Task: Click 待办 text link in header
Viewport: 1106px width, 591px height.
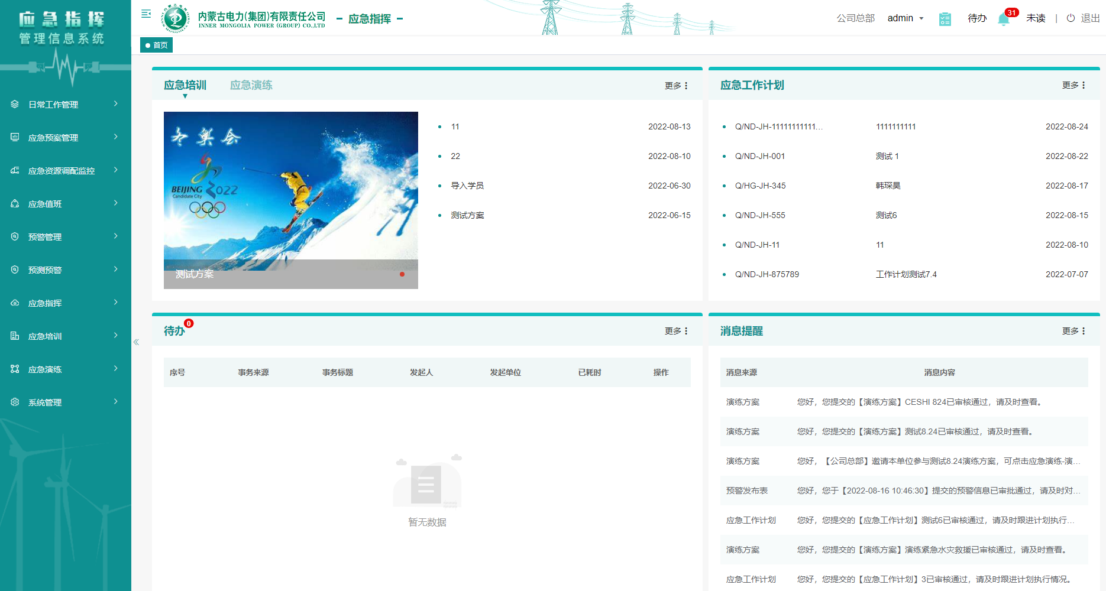Action: coord(977,18)
